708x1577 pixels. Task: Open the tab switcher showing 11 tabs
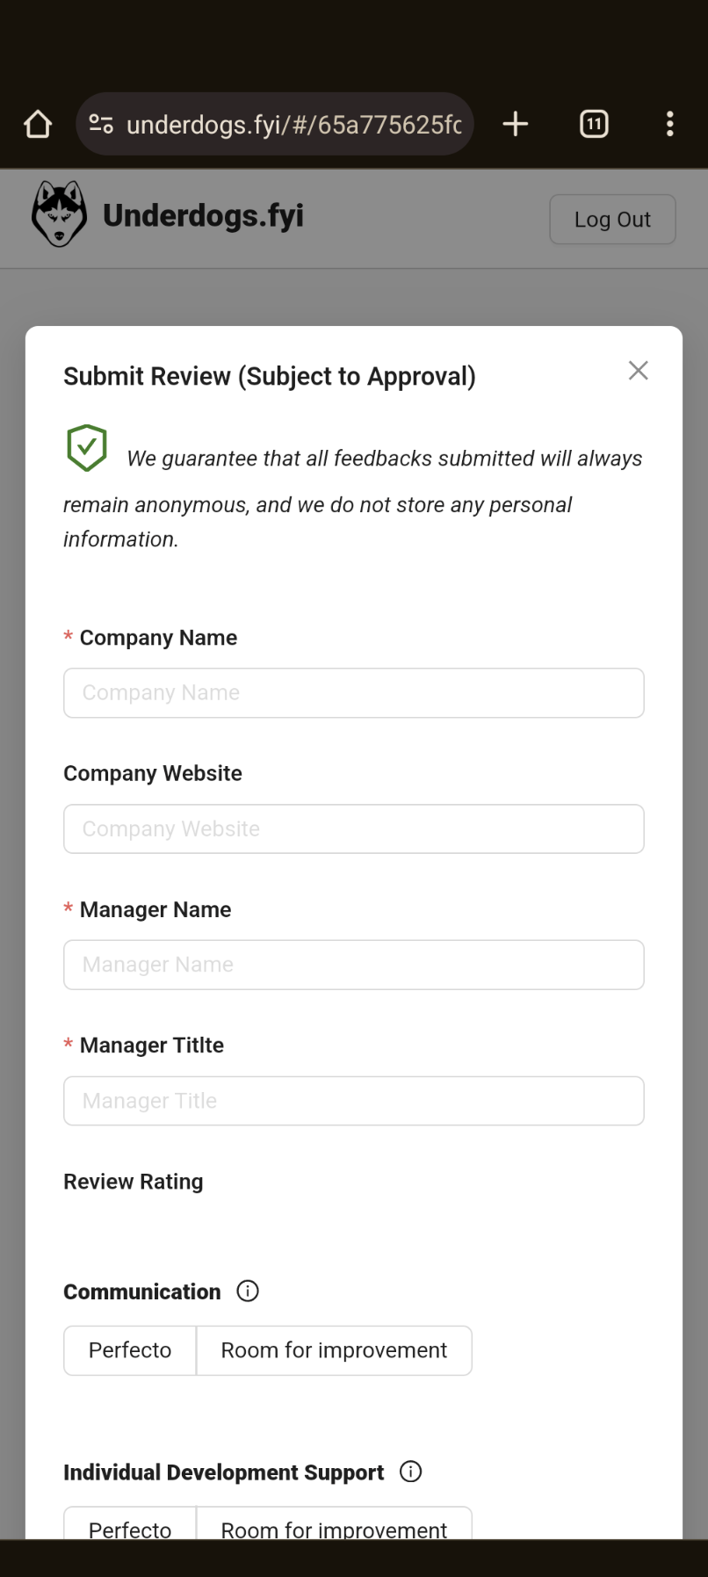point(595,124)
